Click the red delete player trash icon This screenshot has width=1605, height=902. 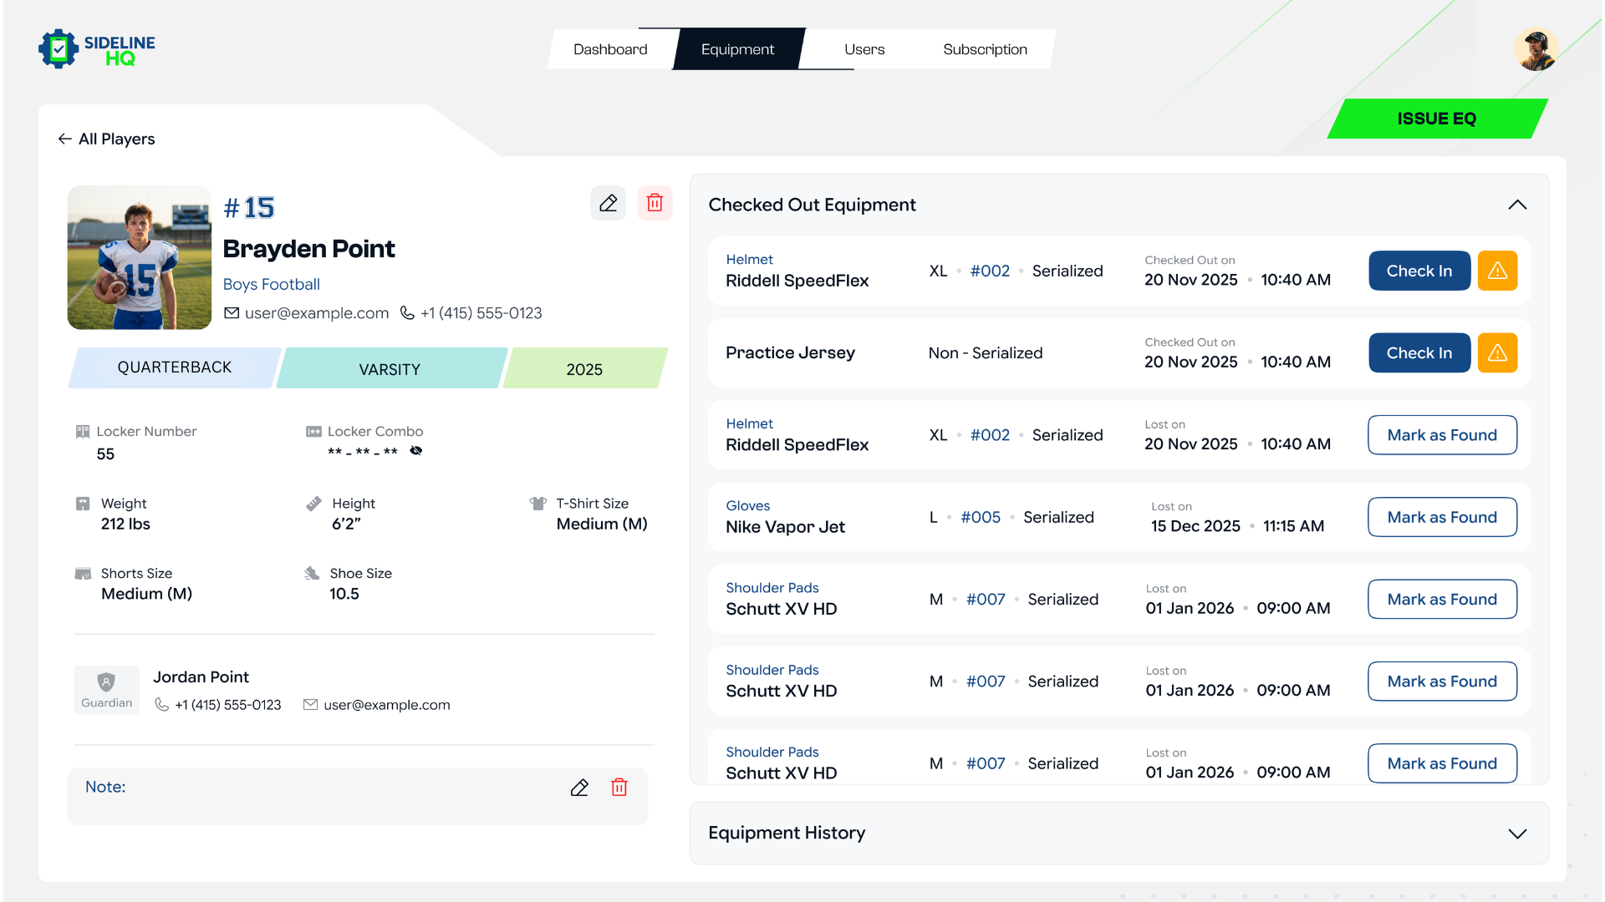click(655, 203)
